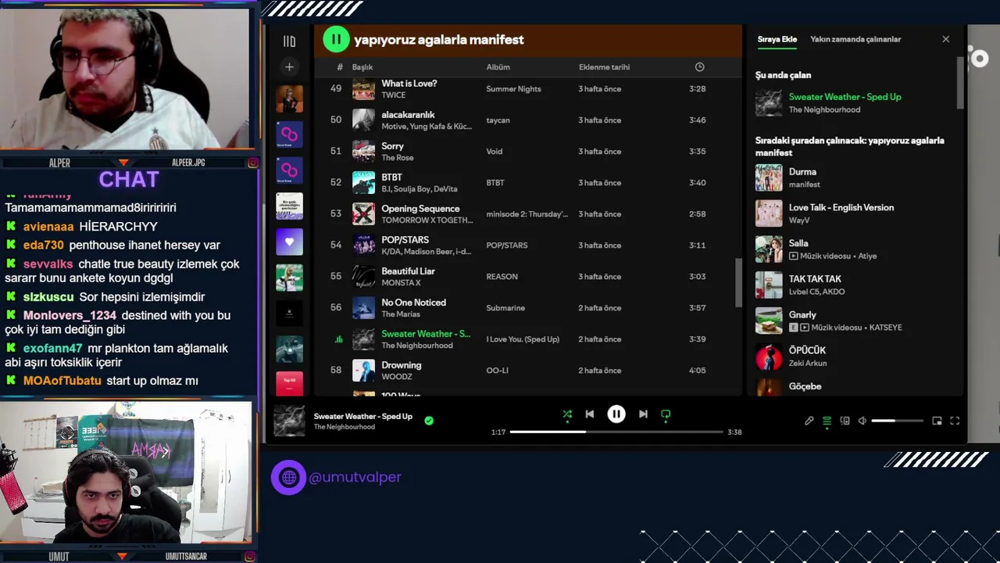The height and width of the screenshot is (563, 1000).
Task: Create new playlist with plus icon
Action: (x=289, y=67)
